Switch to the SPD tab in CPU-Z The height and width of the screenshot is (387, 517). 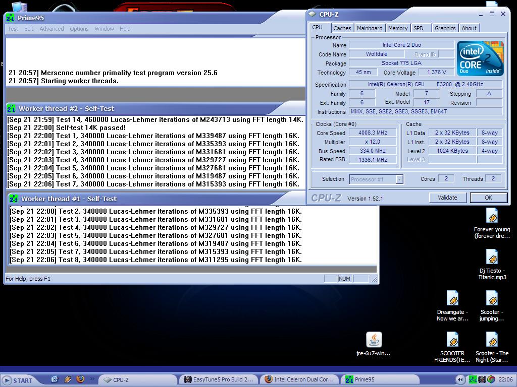click(419, 28)
